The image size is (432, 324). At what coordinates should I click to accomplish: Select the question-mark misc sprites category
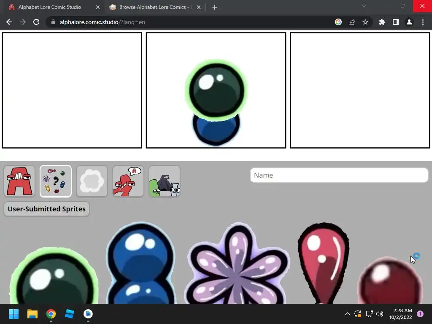[56, 181]
